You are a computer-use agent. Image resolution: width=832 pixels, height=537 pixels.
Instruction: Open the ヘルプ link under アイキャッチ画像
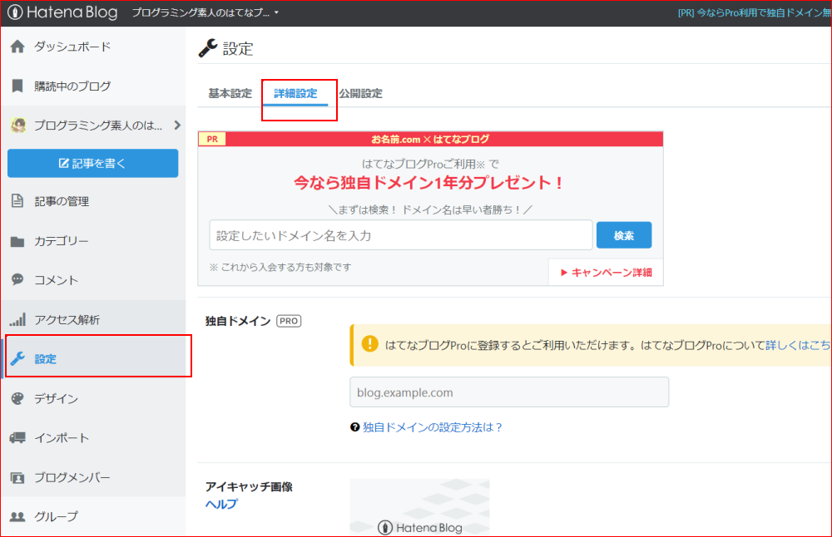[x=221, y=504]
